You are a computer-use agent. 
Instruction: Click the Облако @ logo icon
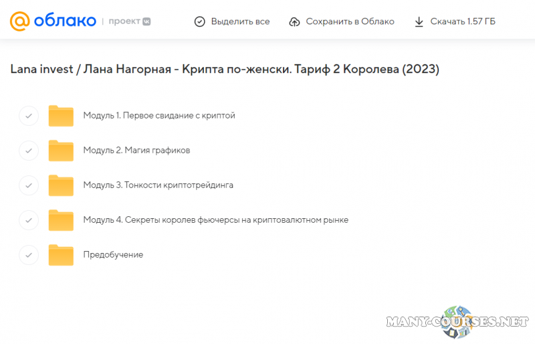click(20, 21)
